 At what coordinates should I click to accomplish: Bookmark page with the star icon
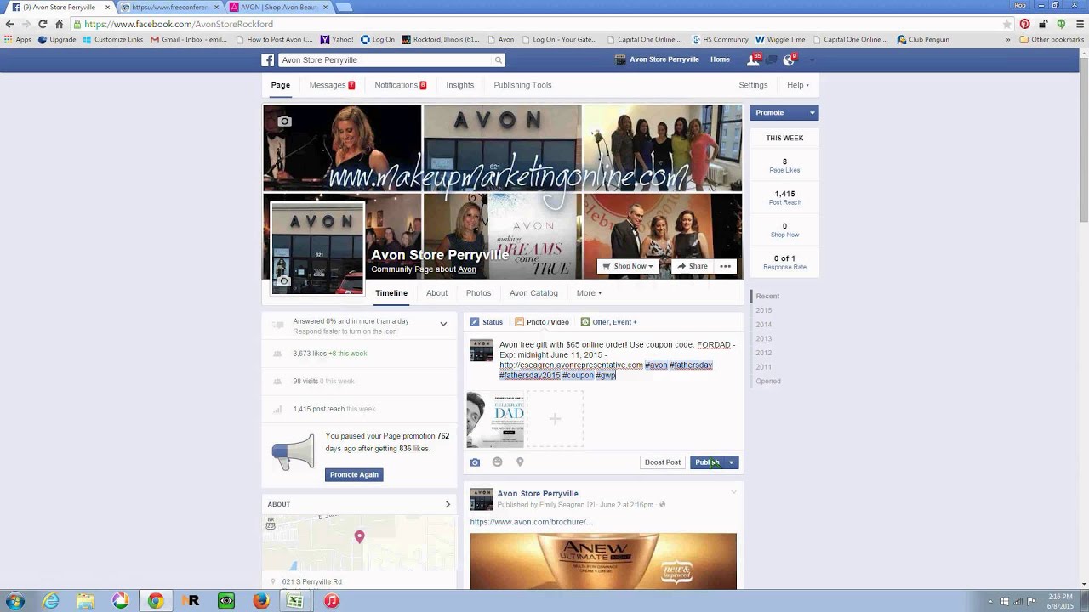click(1007, 24)
